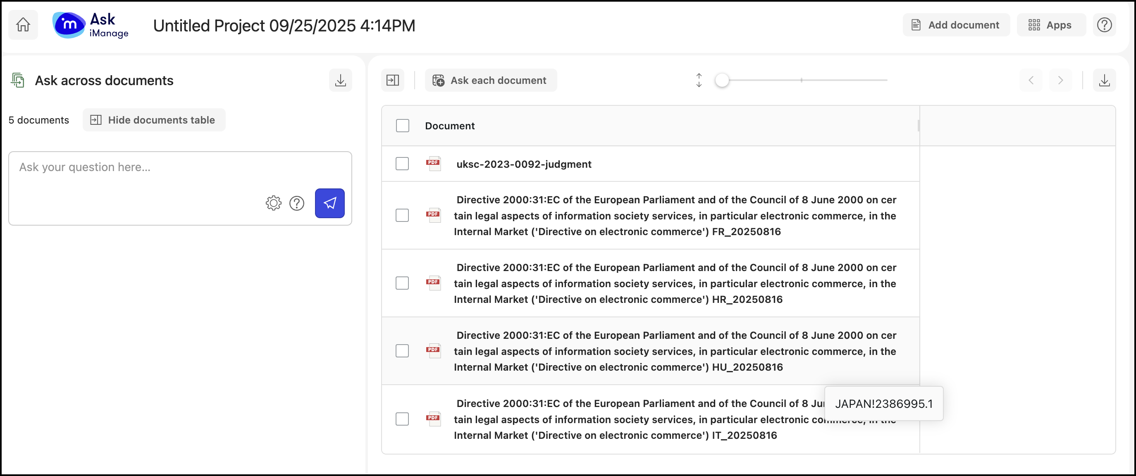Click the row height slider handle
This screenshot has height=476, width=1136.
(721, 80)
